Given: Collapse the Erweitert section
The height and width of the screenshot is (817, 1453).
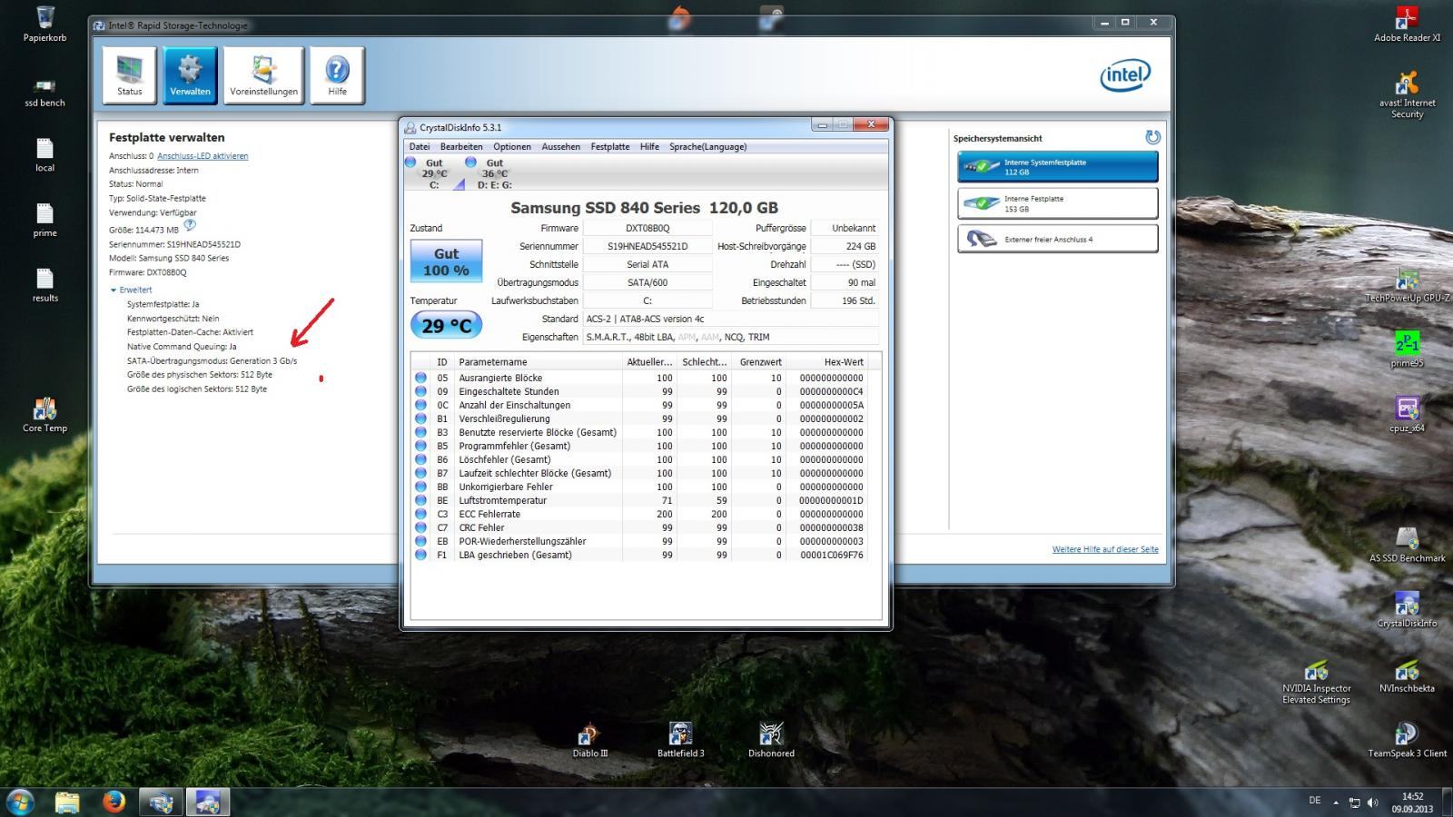Looking at the screenshot, I should click(131, 290).
